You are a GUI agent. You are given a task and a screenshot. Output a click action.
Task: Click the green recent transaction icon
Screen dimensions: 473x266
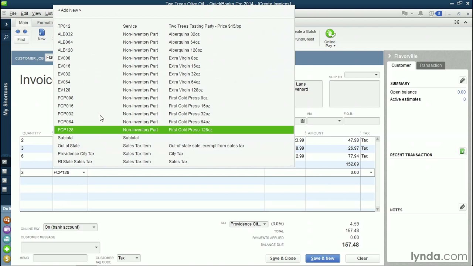click(462, 151)
